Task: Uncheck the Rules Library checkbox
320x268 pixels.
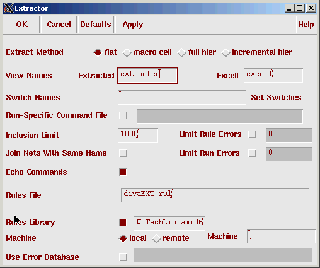Action: (x=123, y=223)
